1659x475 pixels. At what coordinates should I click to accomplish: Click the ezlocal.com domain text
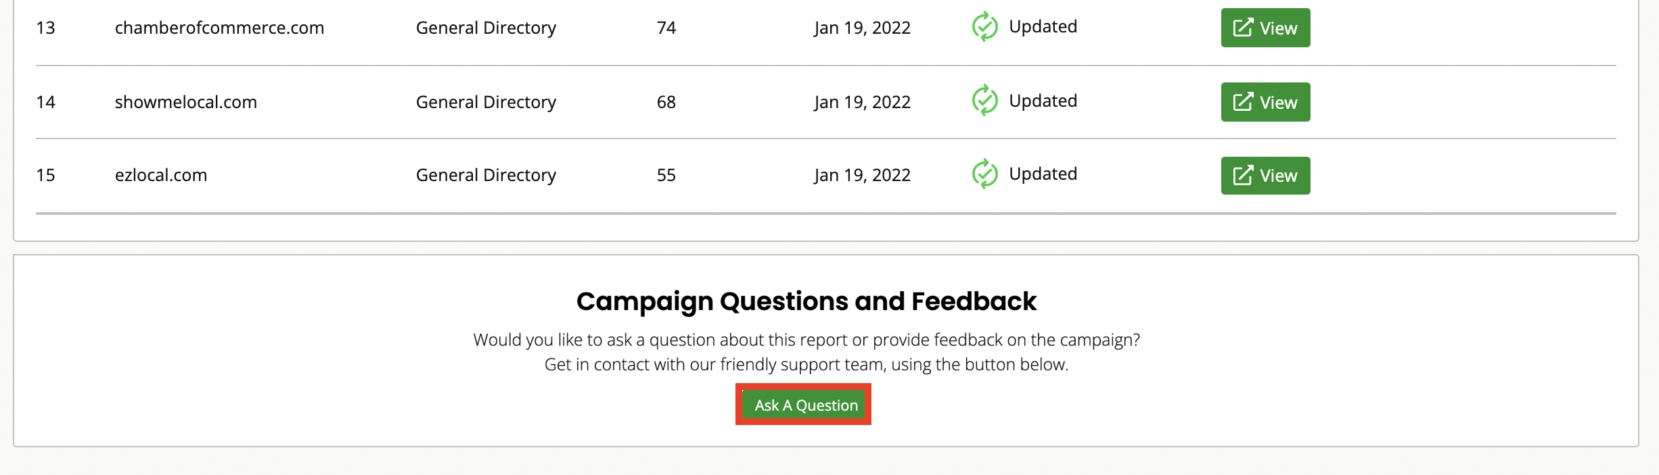coord(161,174)
